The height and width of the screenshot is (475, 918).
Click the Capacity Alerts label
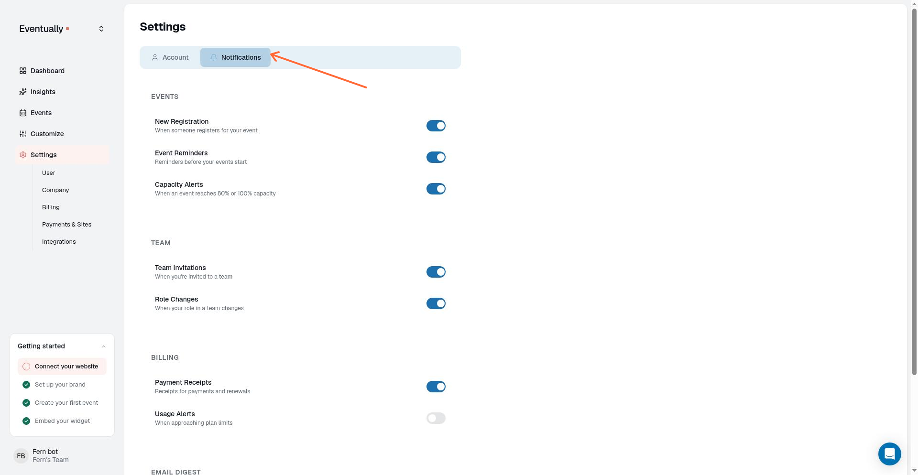coord(179,184)
